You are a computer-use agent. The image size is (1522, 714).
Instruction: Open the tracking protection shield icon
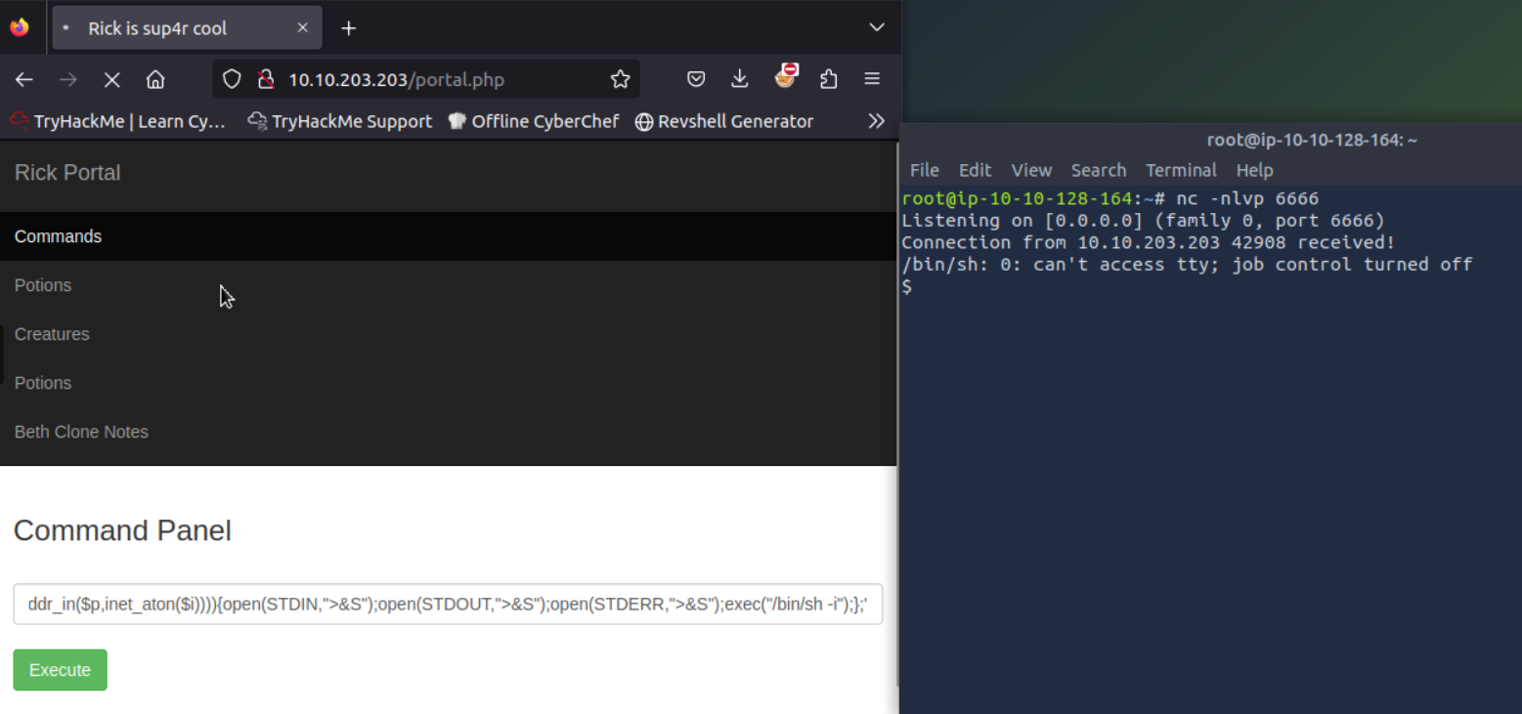pos(232,79)
